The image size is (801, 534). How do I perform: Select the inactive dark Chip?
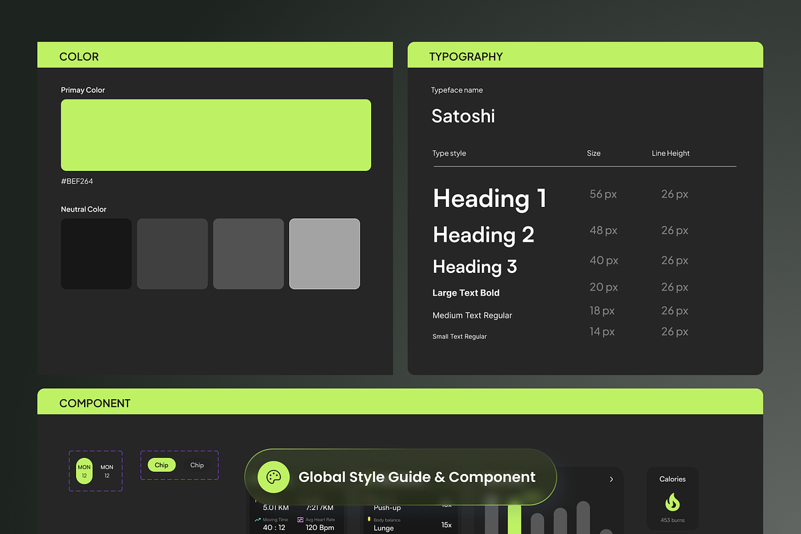(x=197, y=465)
